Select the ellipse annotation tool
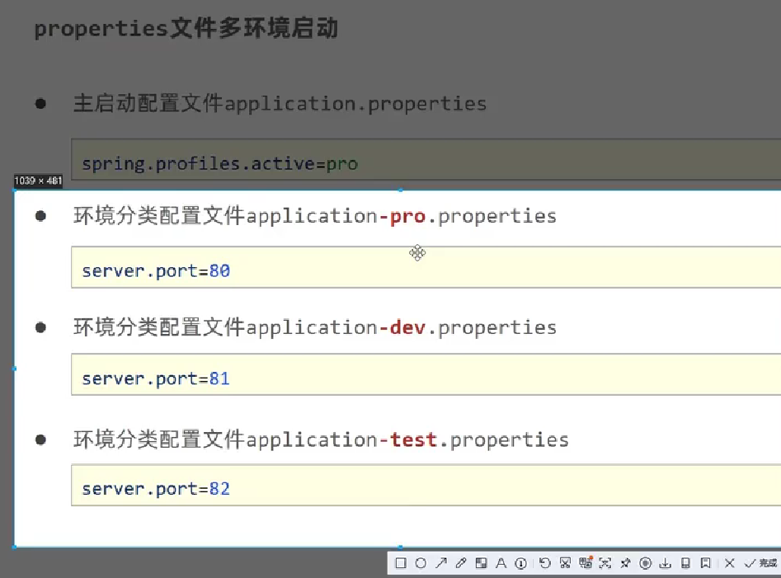The width and height of the screenshot is (781, 578). [421, 563]
